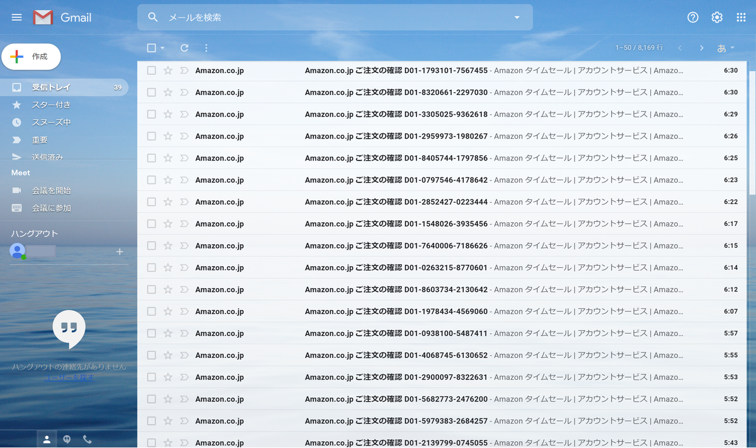
Task: Select the email D01-0938100-5487411 checkbox
Action: point(151,333)
